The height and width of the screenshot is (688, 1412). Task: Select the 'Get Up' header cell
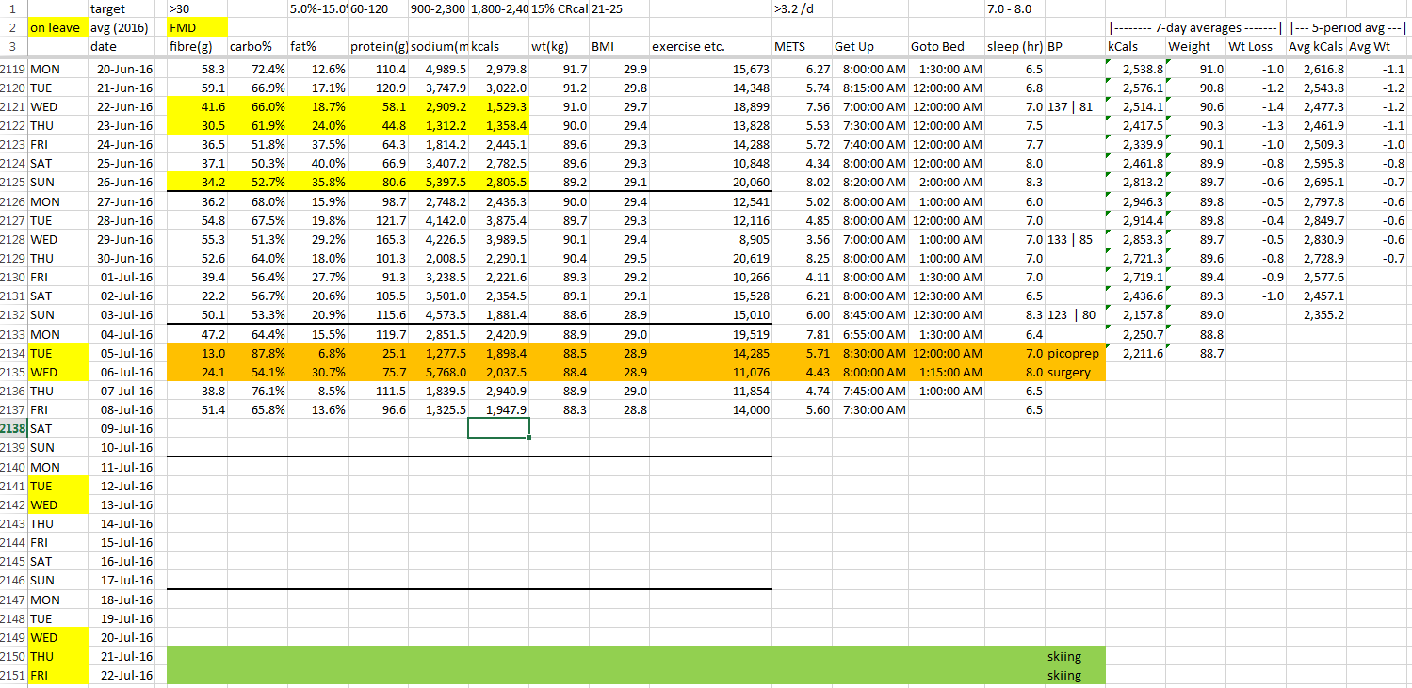click(870, 46)
